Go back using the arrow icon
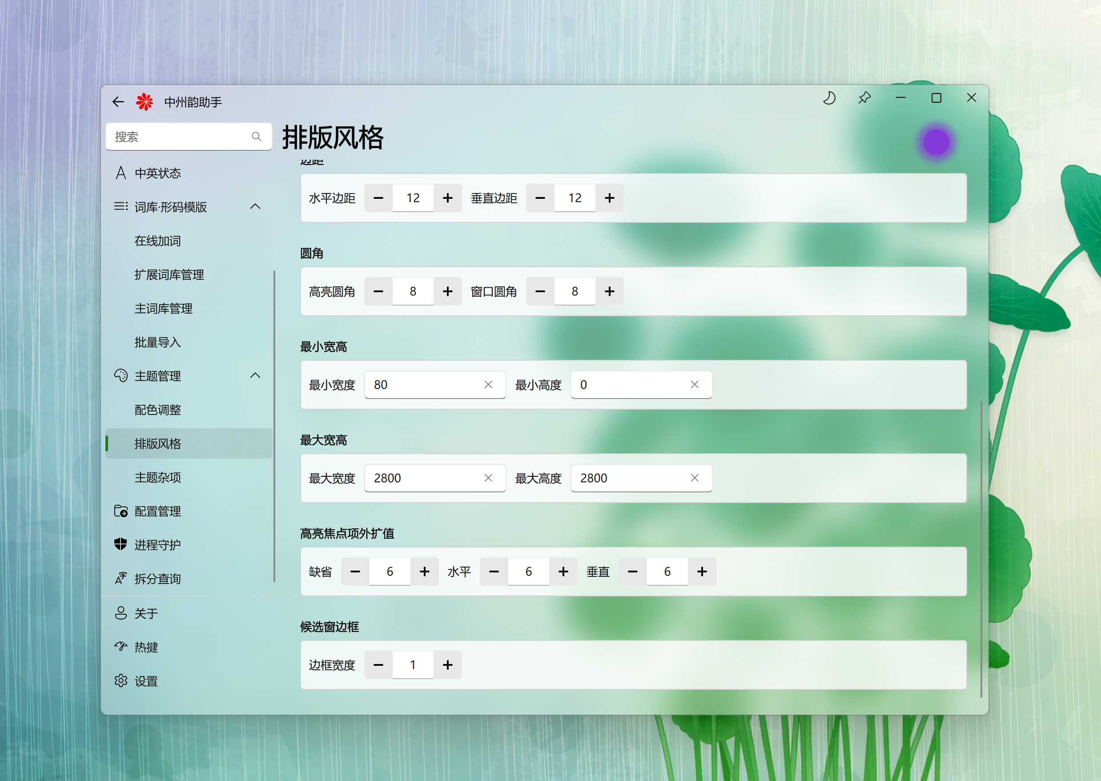This screenshot has height=781, width=1101. click(118, 102)
